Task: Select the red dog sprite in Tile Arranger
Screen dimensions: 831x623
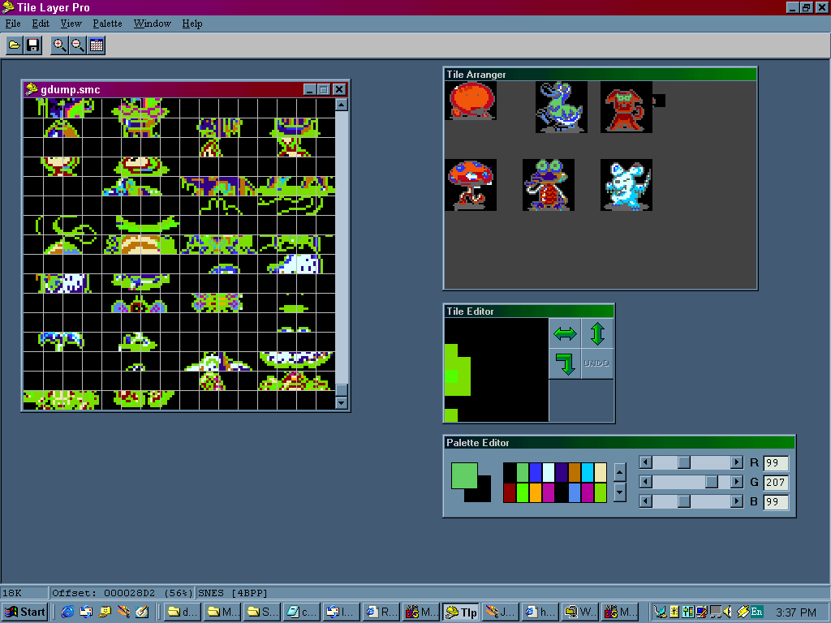Action: (x=626, y=107)
